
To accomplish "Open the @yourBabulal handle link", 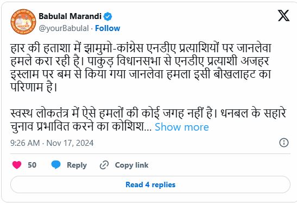I will coord(64,28).
